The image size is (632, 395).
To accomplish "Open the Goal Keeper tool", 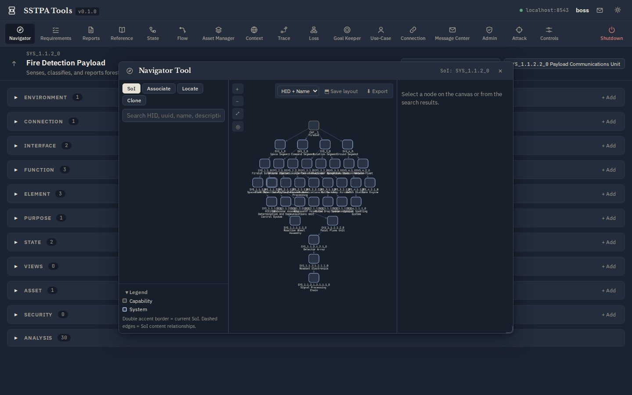I will coord(347,34).
